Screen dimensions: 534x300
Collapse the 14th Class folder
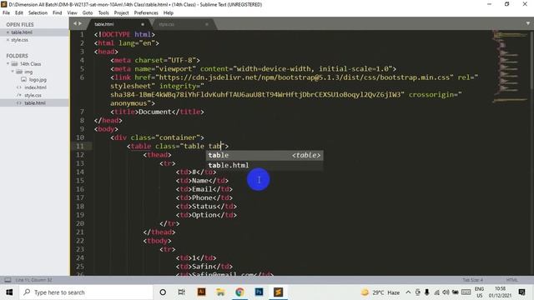point(8,63)
